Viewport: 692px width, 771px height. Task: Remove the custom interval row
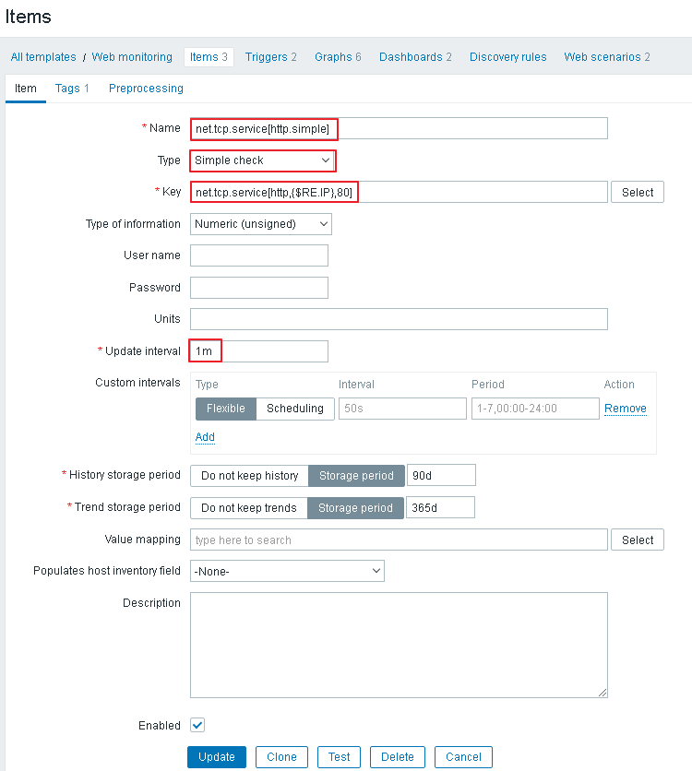(x=626, y=409)
